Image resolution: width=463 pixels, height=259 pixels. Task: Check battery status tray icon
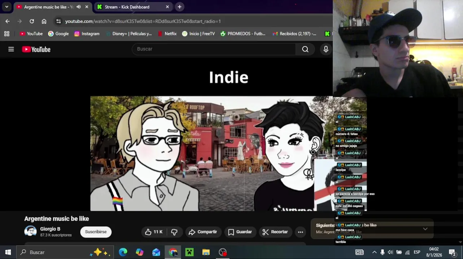(x=399, y=252)
